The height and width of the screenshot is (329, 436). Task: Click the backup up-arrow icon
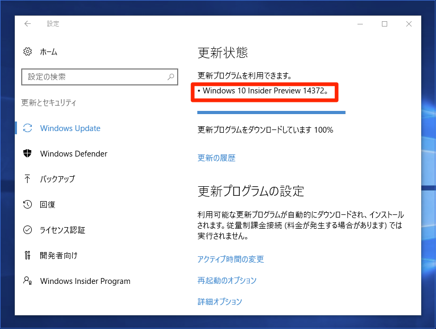point(27,179)
